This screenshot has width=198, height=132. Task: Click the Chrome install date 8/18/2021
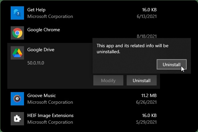[147, 36]
